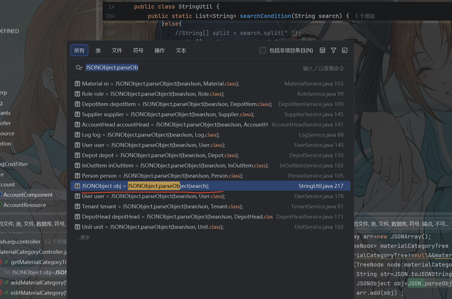Click the text icon of StringUtil.java result
This screenshot has width=452, height=299.
tap(77, 186)
